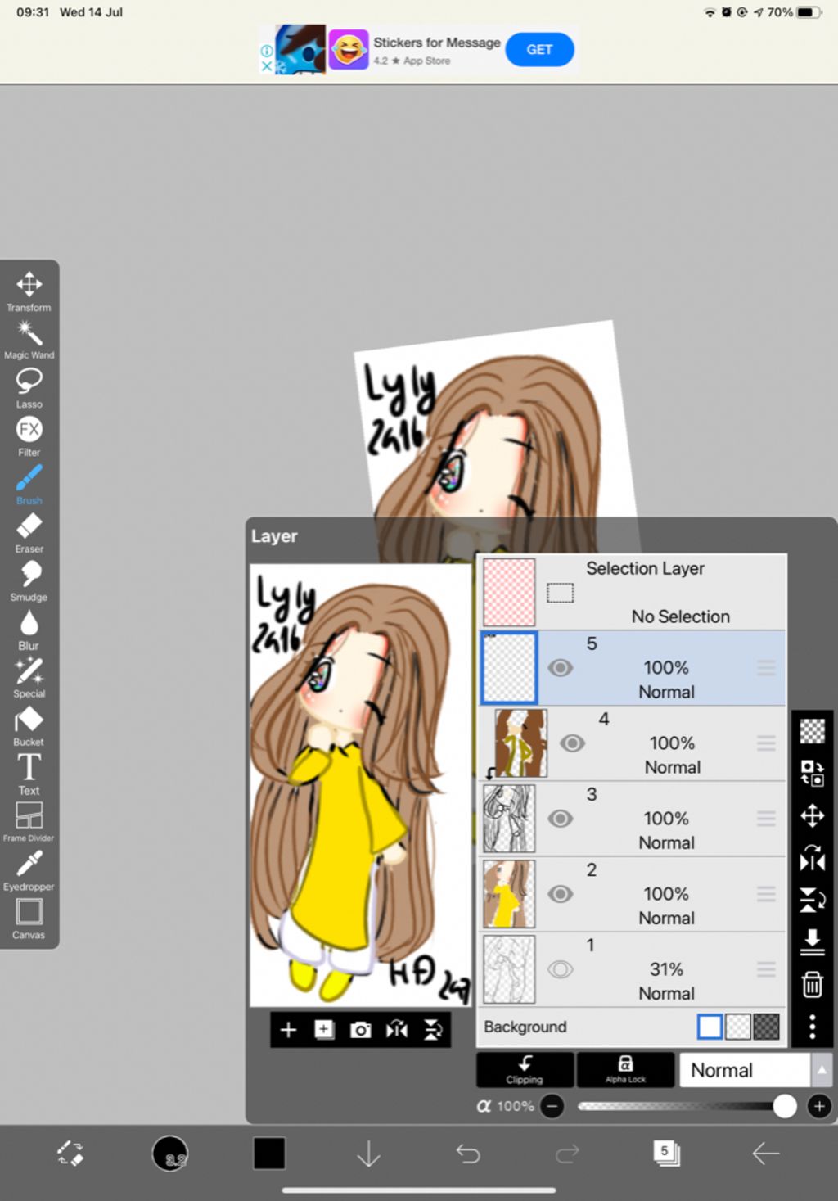Viewport: 838px width, 1201px height.
Task: Select the Text tool
Action: [x=29, y=774]
